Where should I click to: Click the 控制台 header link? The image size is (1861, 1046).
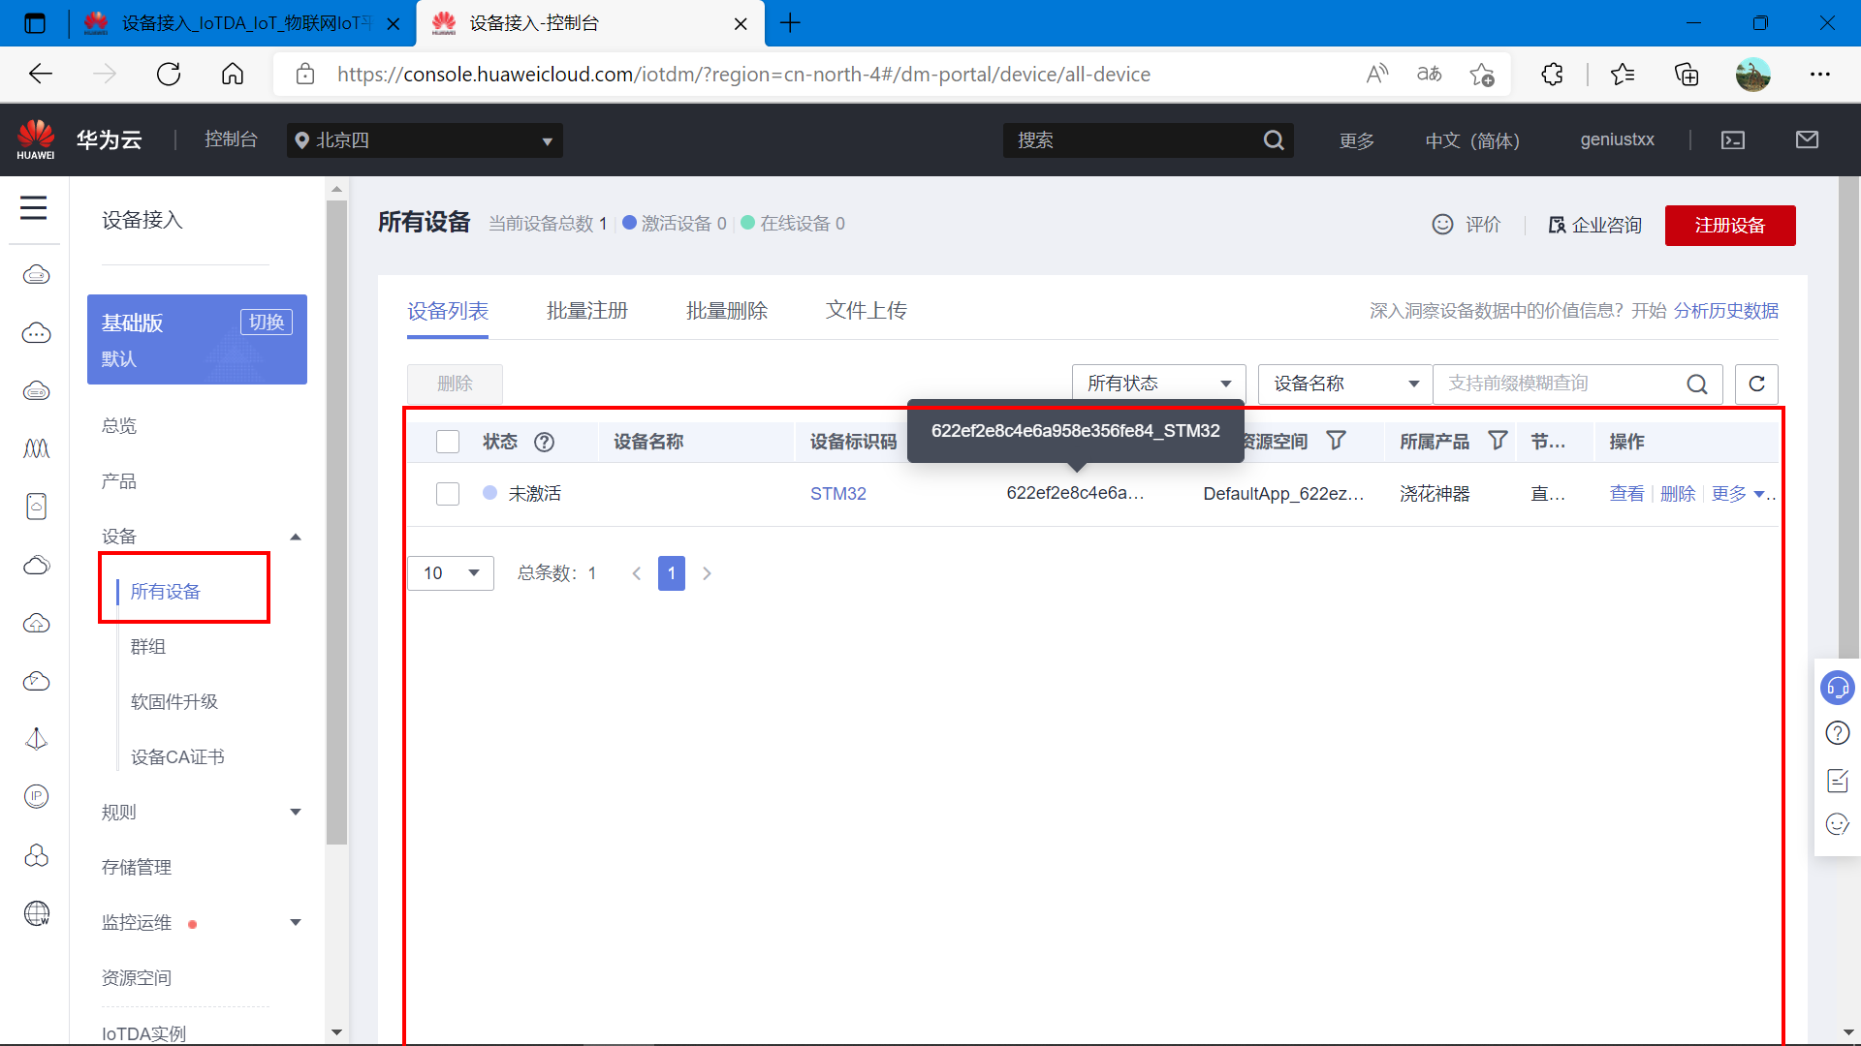231,139
